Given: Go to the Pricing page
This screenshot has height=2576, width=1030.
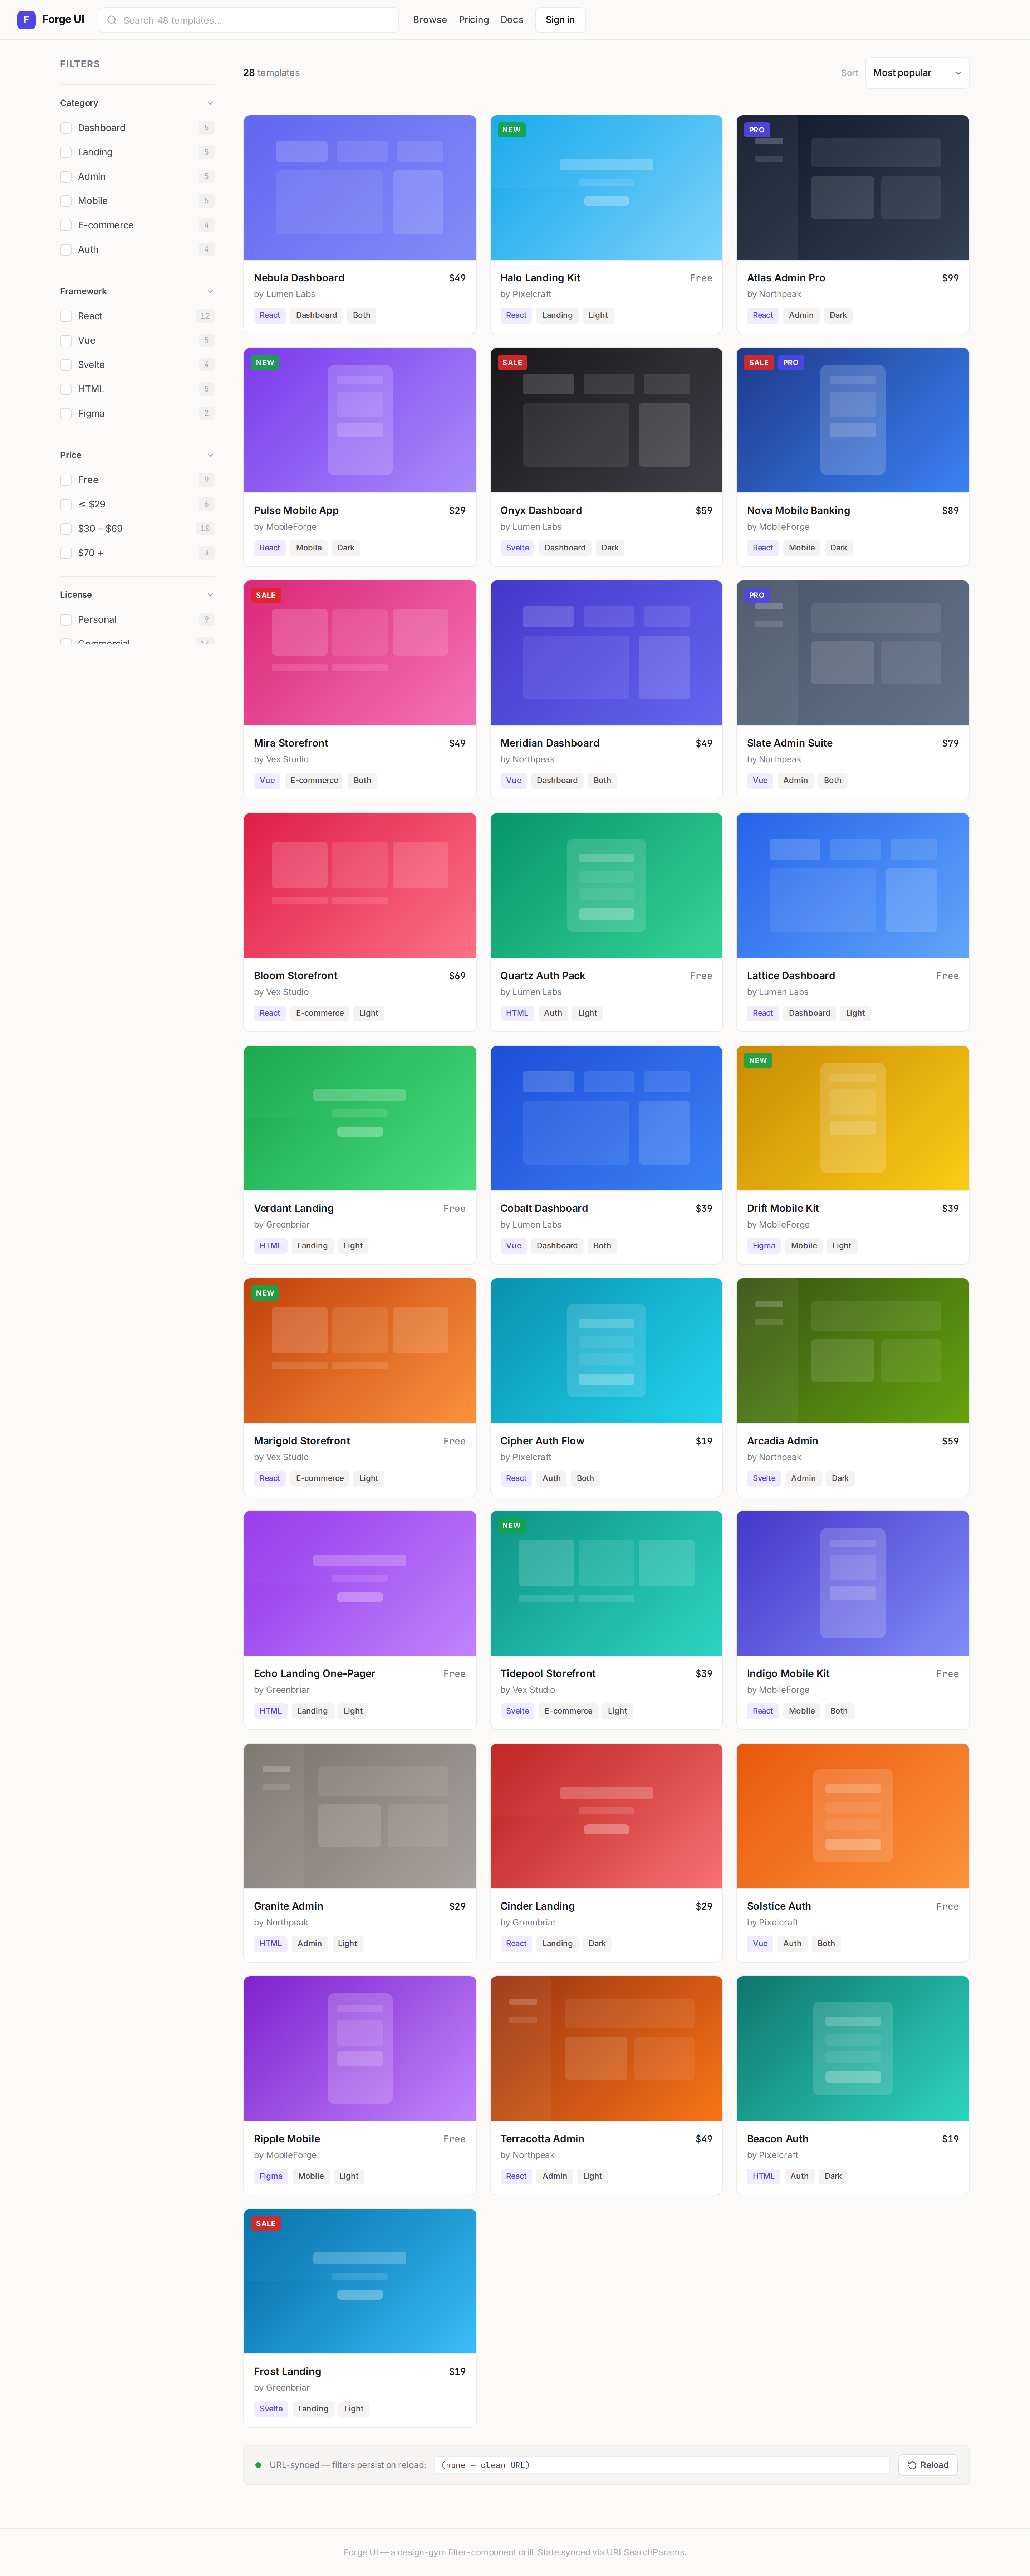Looking at the screenshot, I should click(x=474, y=20).
